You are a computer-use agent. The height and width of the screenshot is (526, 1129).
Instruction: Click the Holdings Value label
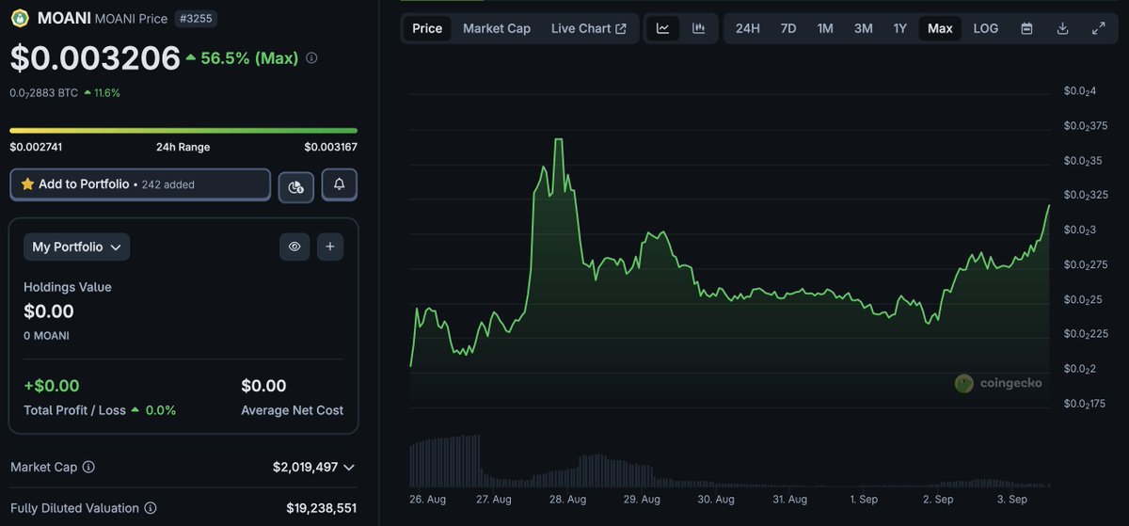point(68,287)
